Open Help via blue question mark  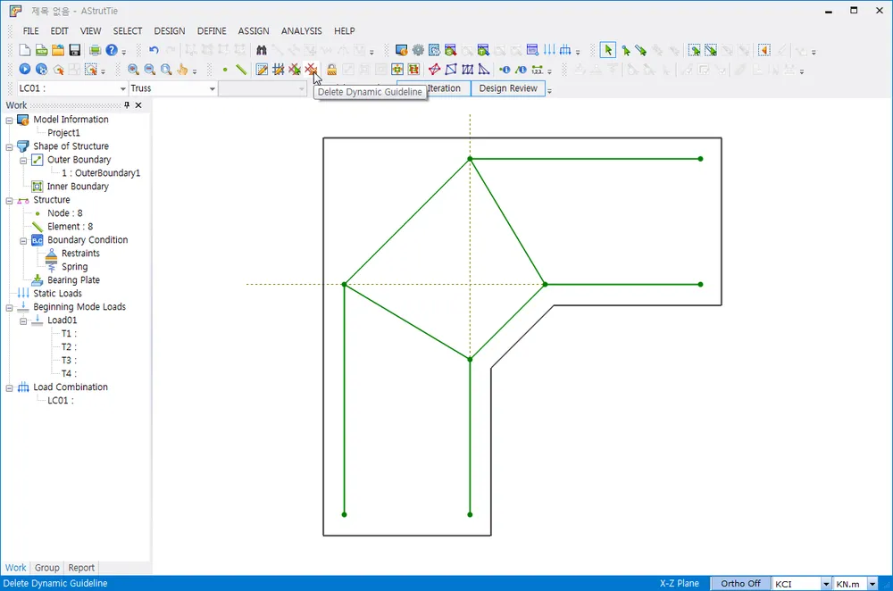click(x=112, y=50)
